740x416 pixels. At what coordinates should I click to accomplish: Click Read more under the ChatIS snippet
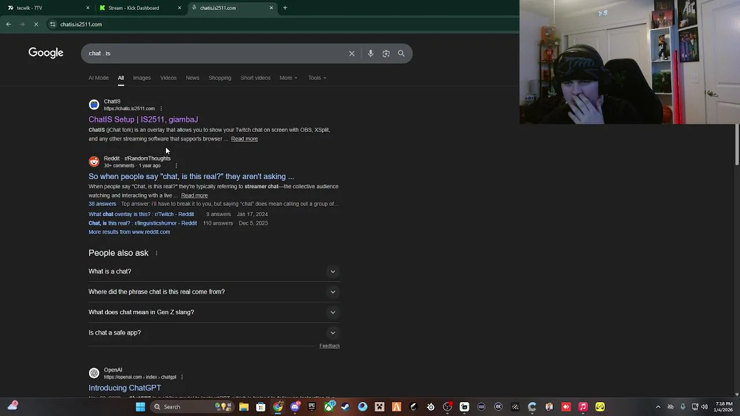click(x=245, y=139)
